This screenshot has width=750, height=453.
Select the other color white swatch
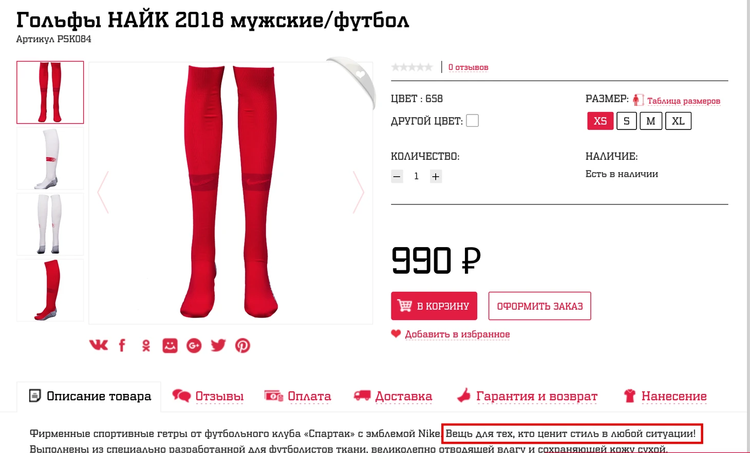[473, 121]
